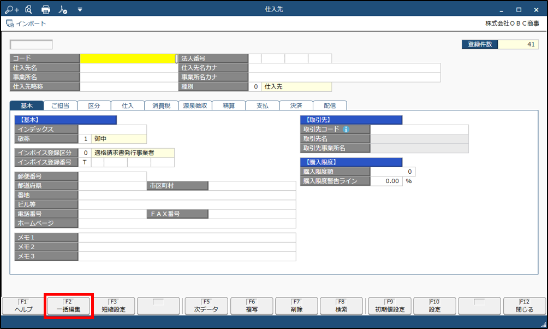Image resolution: width=548 pixels, height=329 pixels.
Task: Click the F9 初期値設定 button
Action: click(390, 306)
